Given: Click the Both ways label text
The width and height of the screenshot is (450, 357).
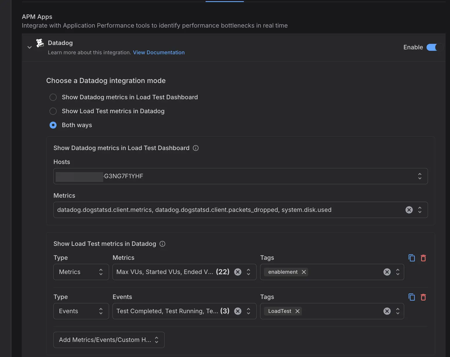Looking at the screenshot, I should 77,125.
